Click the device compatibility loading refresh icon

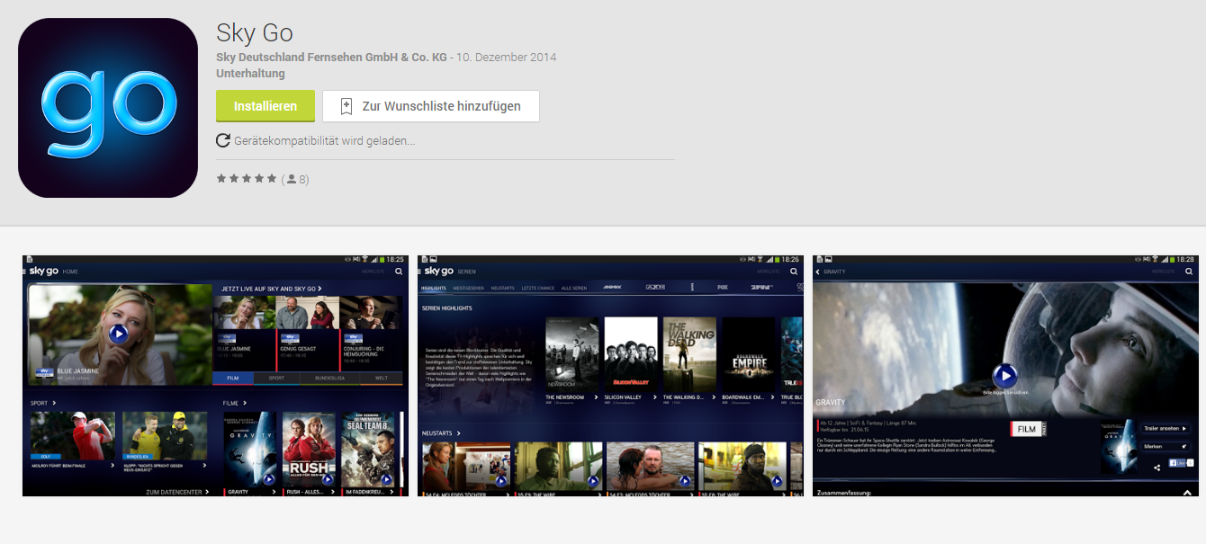pos(223,141)
